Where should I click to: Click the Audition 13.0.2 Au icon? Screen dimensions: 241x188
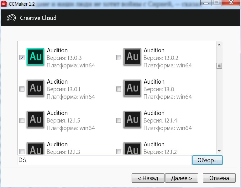[132, 57]
